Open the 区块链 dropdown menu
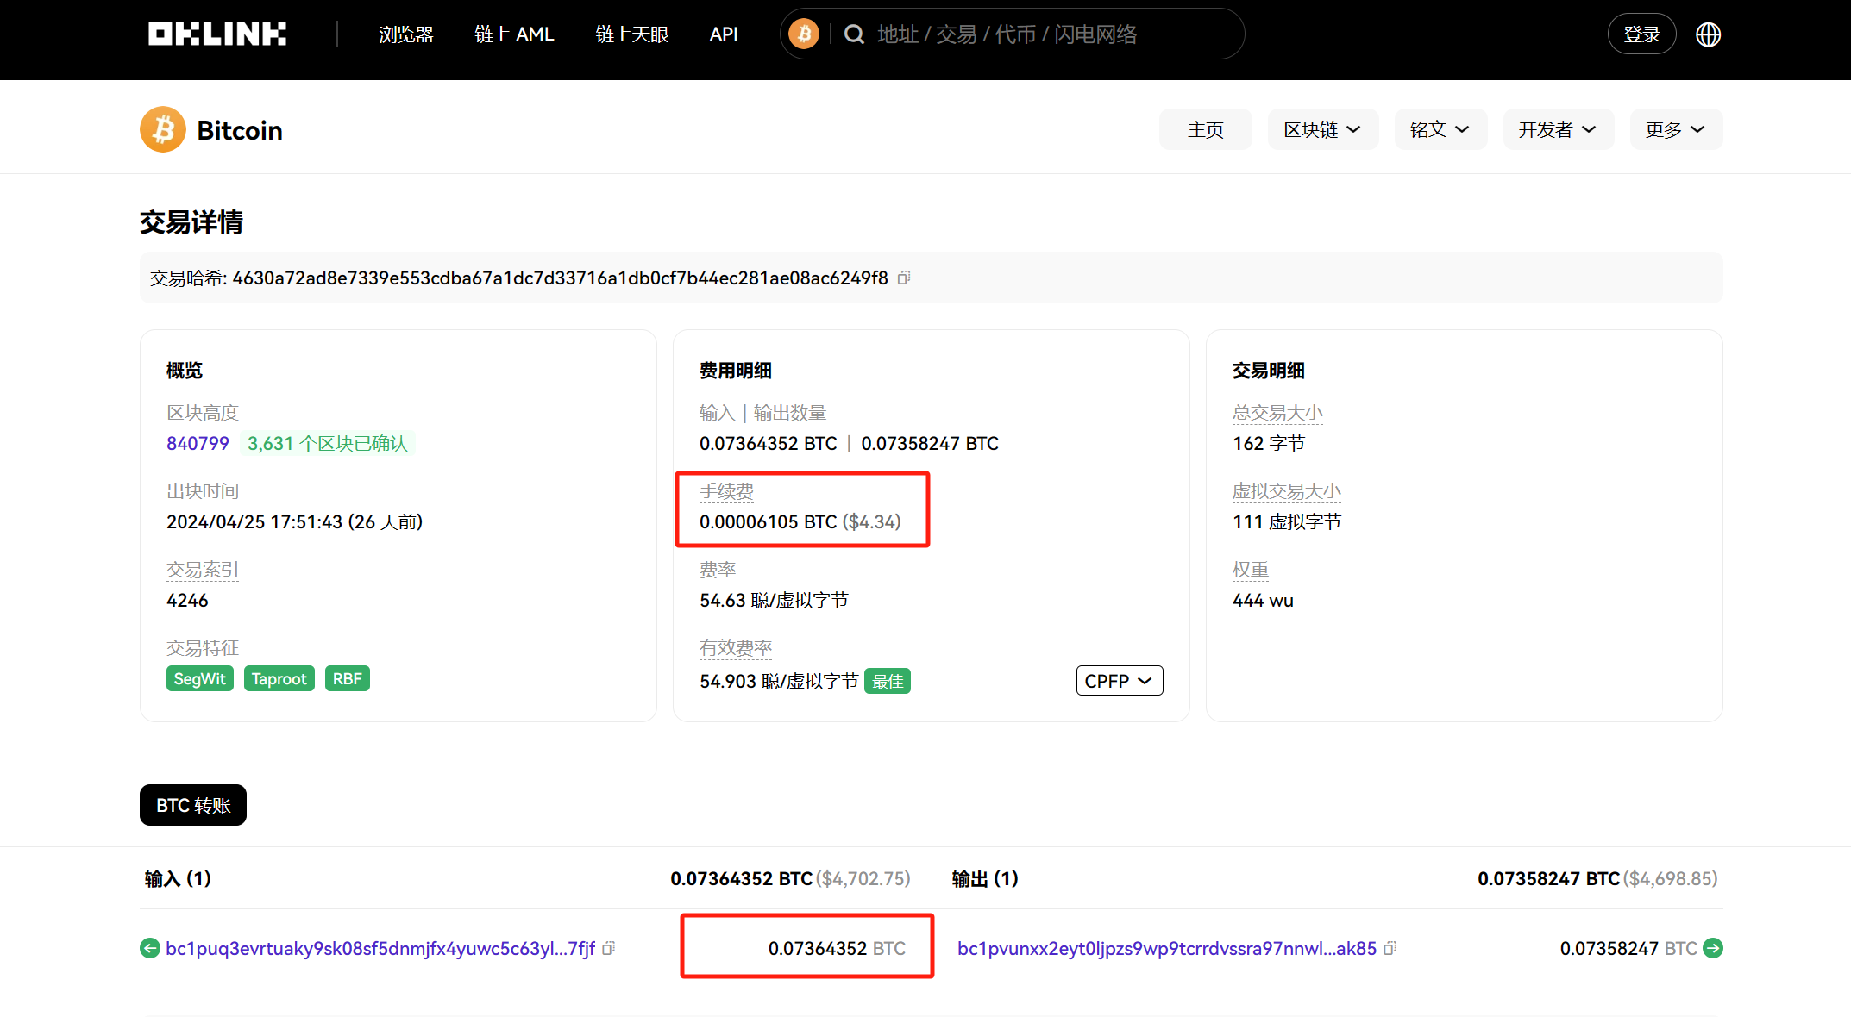This screenshot has width=1851, height=1017. [1322, 129]
